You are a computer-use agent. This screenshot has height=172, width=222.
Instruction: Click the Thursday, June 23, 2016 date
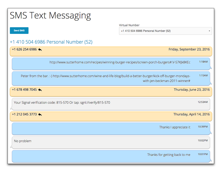(192, 90)
